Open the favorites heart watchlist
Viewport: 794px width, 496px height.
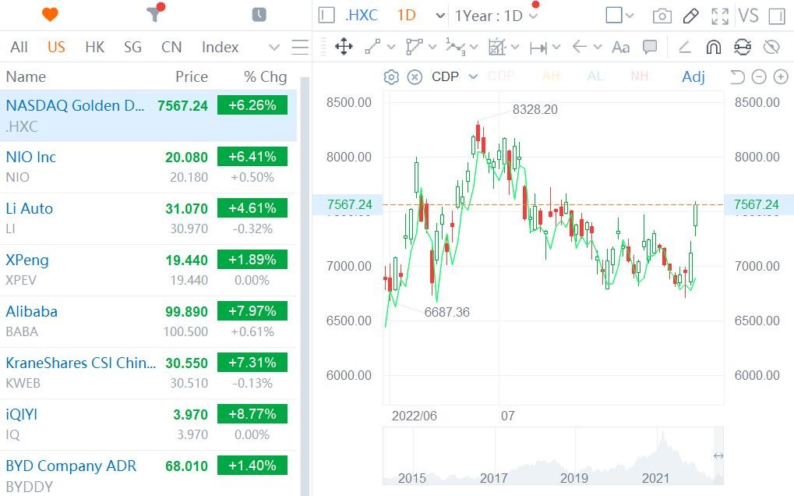(50, 14)
